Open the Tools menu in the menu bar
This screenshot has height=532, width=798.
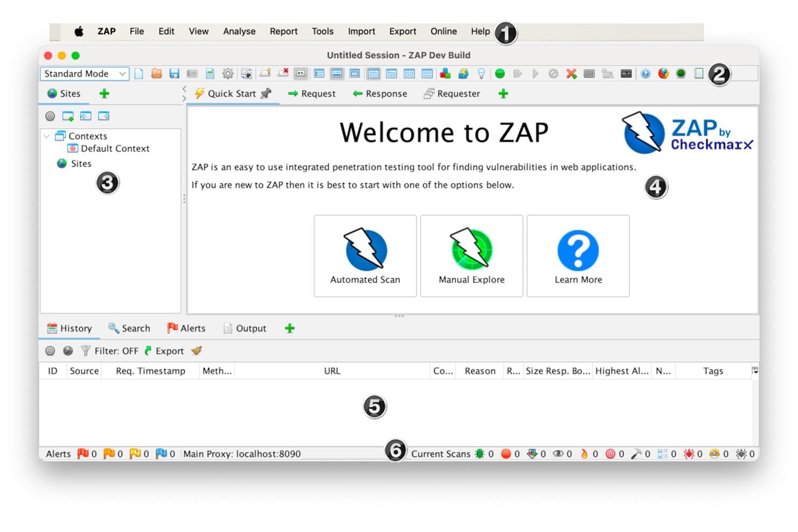point(322,31)
